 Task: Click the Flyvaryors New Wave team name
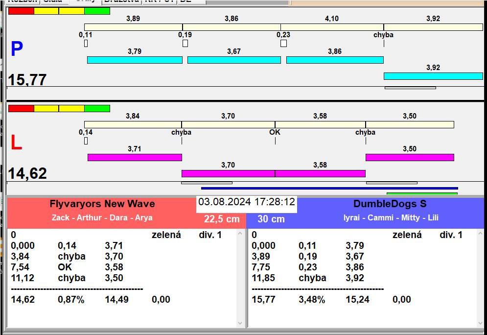[102, 204]
